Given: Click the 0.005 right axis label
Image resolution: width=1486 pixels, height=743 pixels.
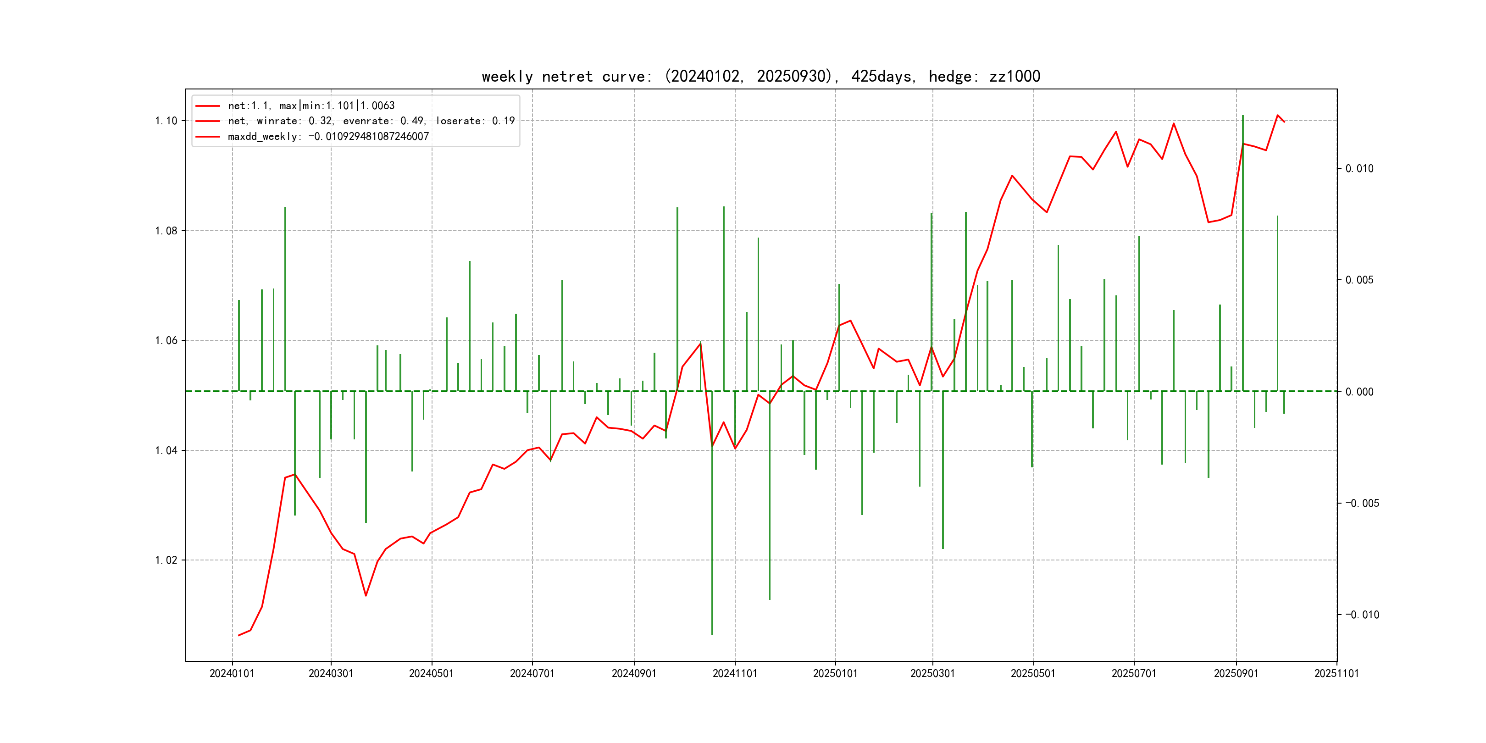Looking at the screenshot, I should (x=1360, y=280).
